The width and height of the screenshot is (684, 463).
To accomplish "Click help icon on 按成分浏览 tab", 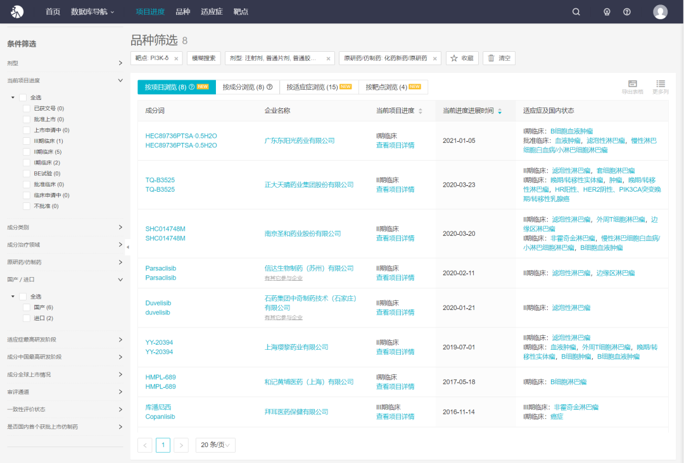I will tap(270, 87).
